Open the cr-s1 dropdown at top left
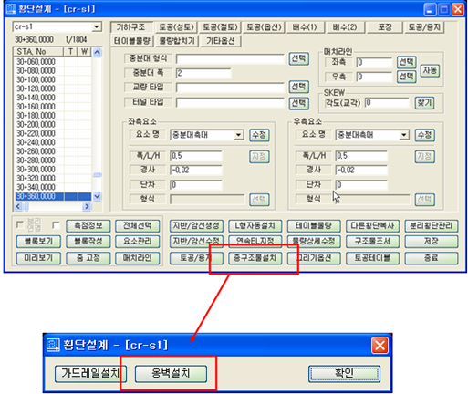 point(97,27)
